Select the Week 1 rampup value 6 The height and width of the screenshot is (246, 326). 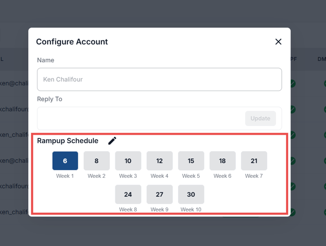click(x=65, y=161)
